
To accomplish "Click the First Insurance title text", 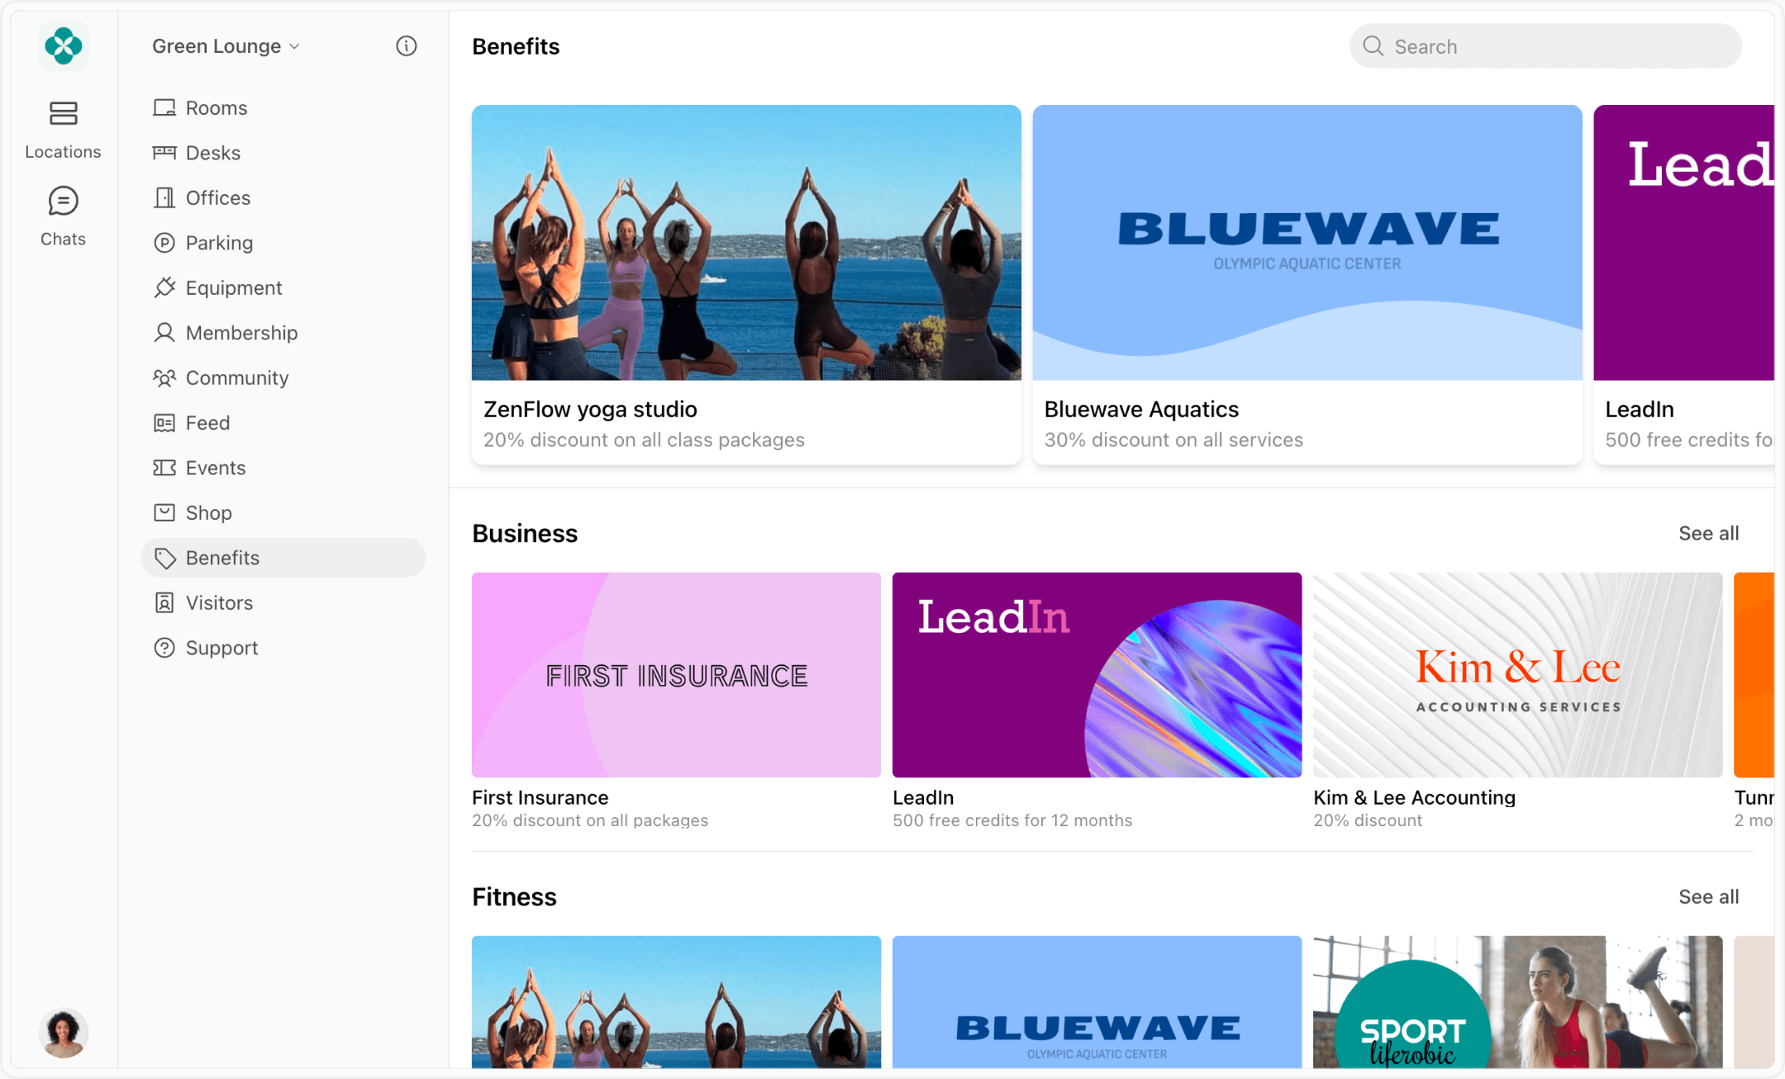I will pyautogui.click(x=540, y=797).
